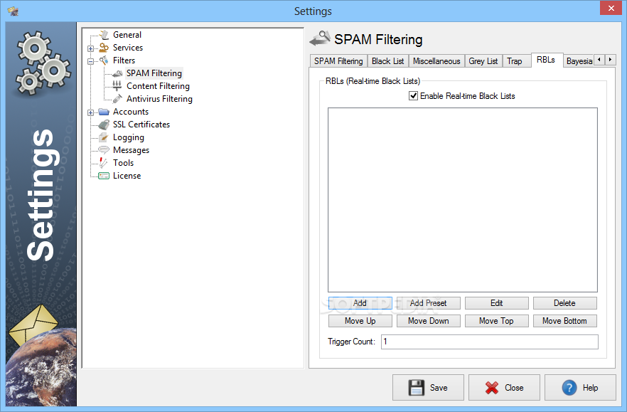Click the Content Filtering icon

(117, 86)
